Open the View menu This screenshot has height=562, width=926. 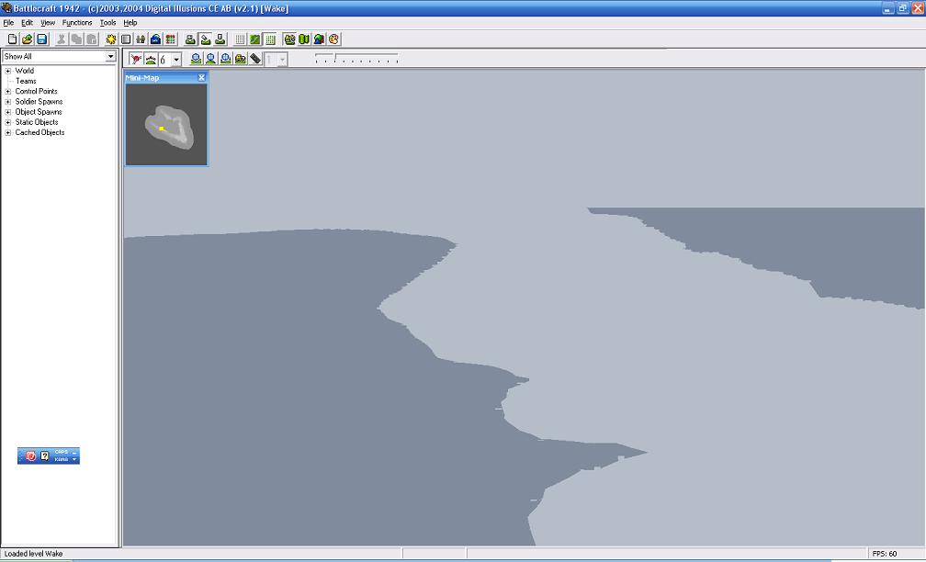[47, 22]
